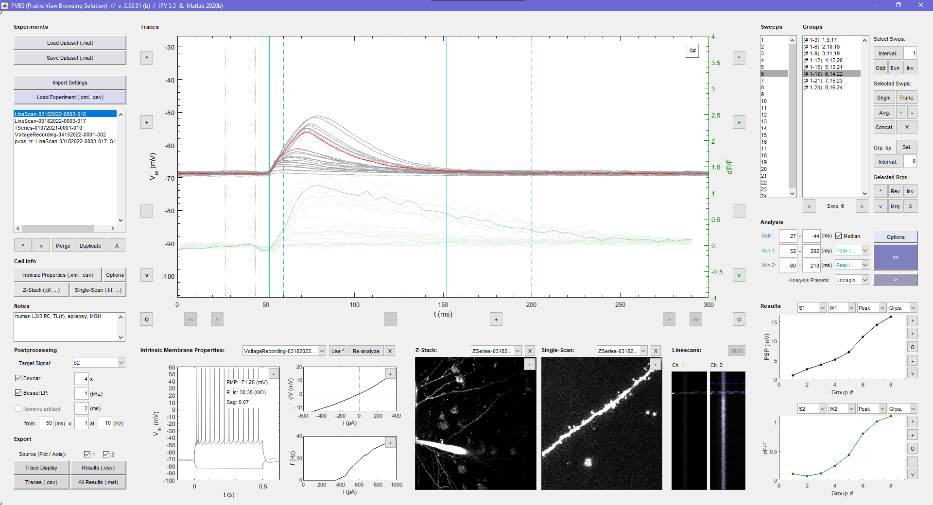This screenshot has width=933, height=505.
Task: Open the Target Signal S2 dropdown
Action: coord(99,363)
